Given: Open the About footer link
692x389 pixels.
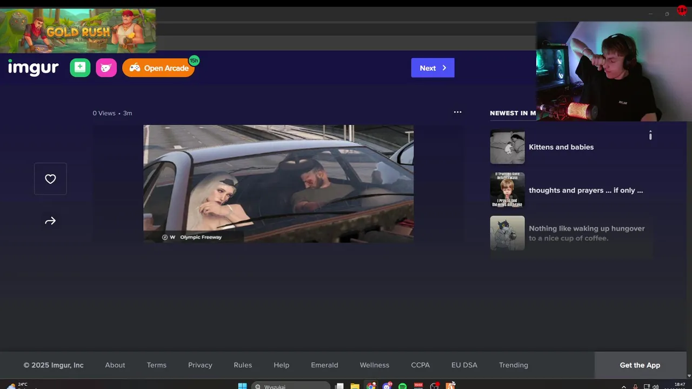Looking at the screenshot, I should (115, 365).
